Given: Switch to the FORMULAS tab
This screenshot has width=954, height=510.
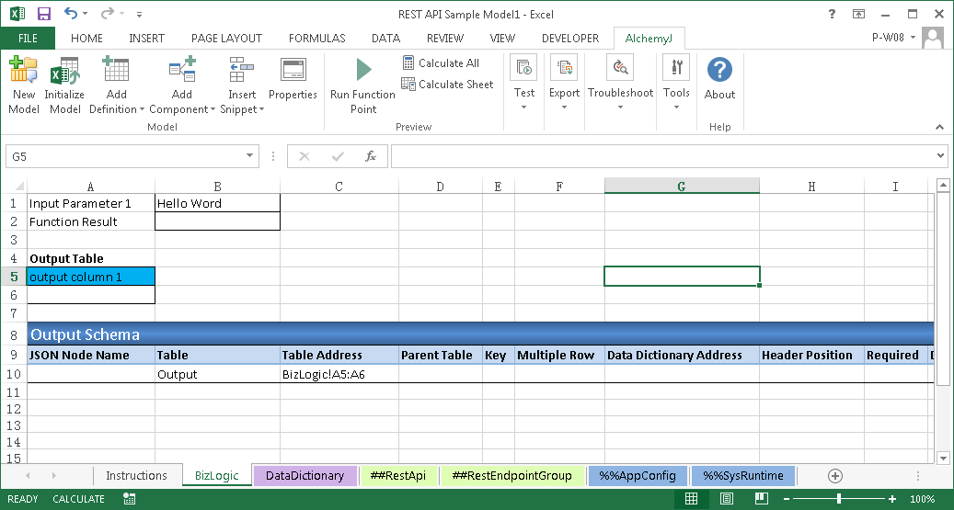Looking at the screenshot, I should [x=317, y=39].
